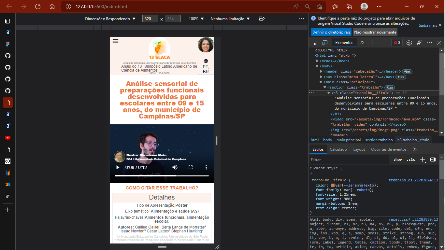Show more DevTools tabs chevron
Viewport: 445px width, 250px height.
pyautogui.click(x=362, y=43)
